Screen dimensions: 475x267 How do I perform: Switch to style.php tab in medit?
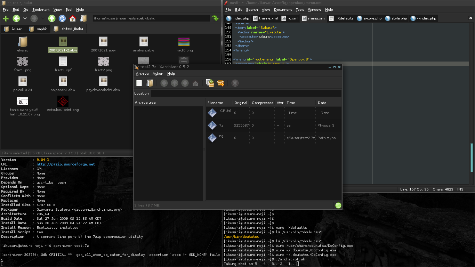point(396,18)
